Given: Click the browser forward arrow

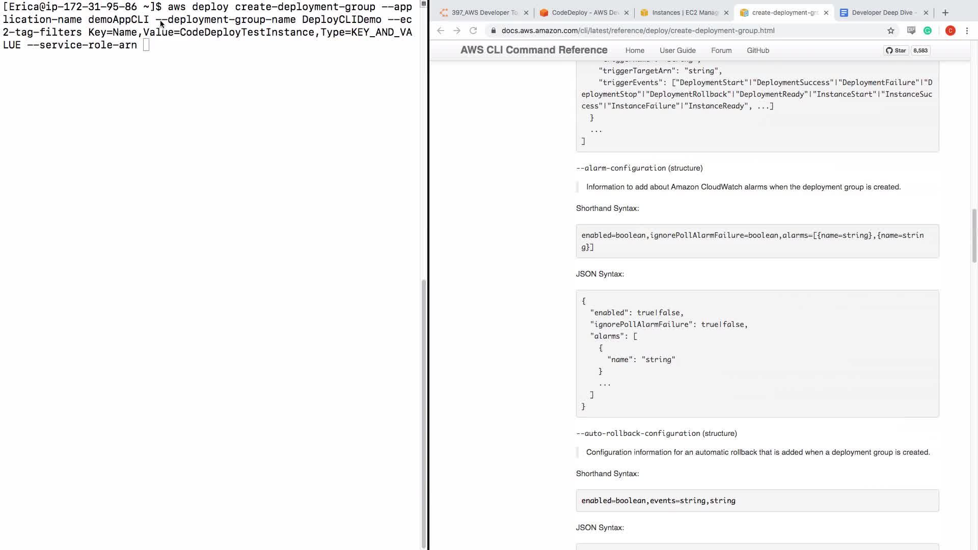Looking at the screenshot, I should click(x=457, y=31).
